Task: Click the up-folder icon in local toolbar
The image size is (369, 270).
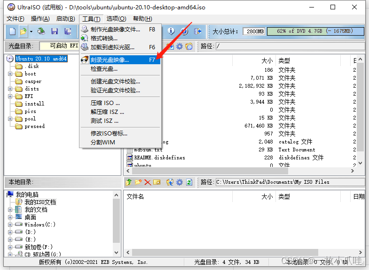Action: point(129,182)
